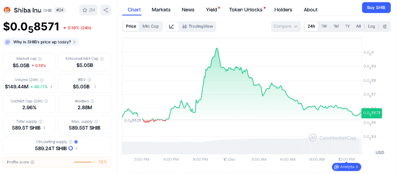397x174 pixels.
Task: Open the Chart tab
Action: pos(134,10)
